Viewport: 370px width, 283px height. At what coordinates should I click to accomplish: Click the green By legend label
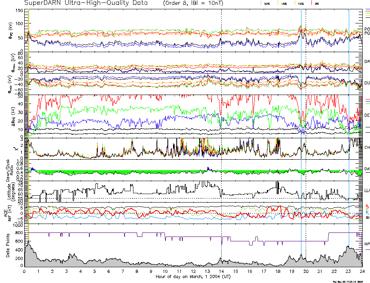click(x=367, y=209)
